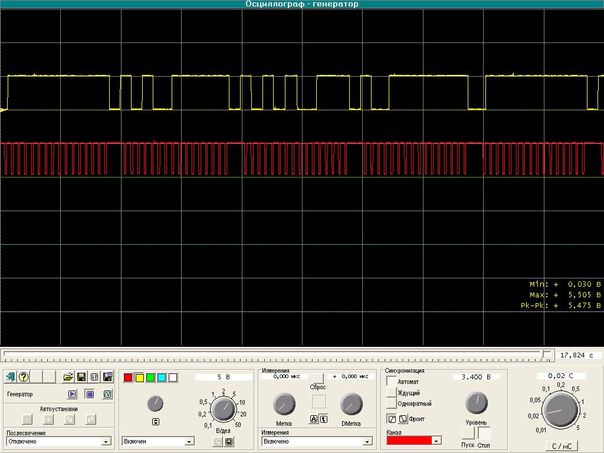This screenshot has width=604, height=453.
Task: Click the single pulse auto-setup icon
Action: coord(48,419)
